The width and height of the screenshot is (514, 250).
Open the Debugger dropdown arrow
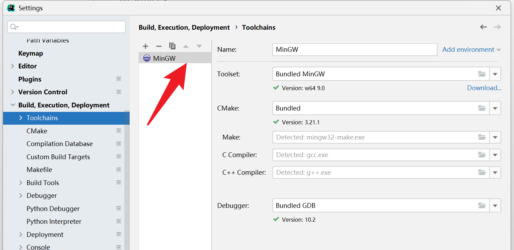495,205
